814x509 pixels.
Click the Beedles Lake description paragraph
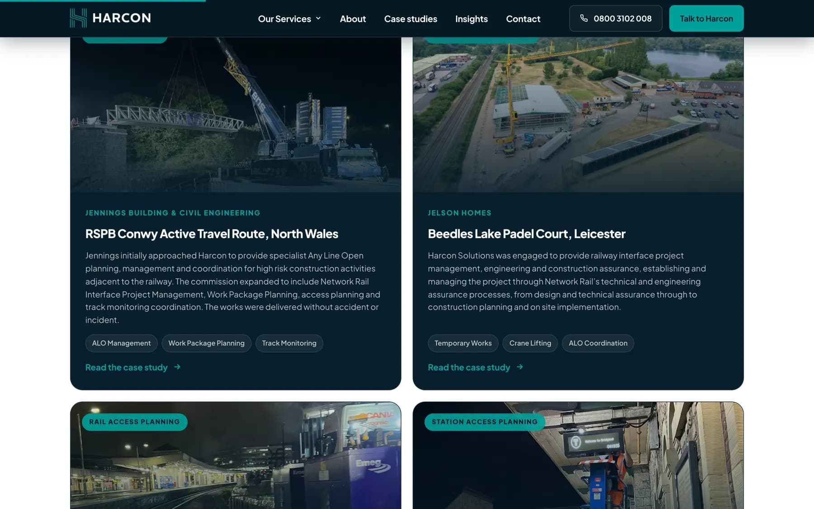567,281
